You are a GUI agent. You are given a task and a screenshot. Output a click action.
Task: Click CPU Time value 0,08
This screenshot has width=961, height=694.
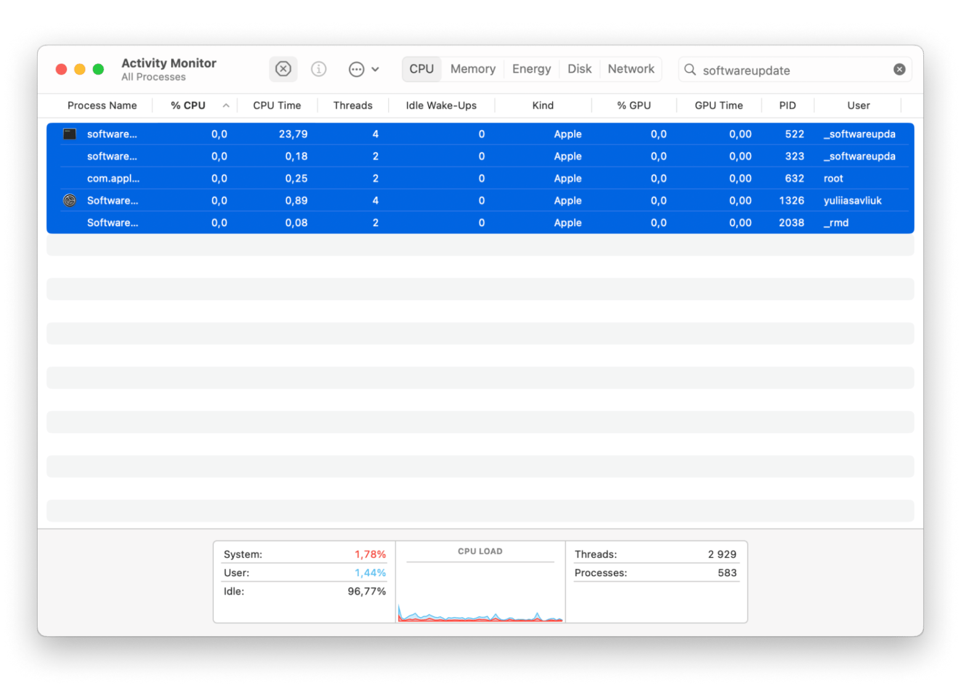point(296,222)
